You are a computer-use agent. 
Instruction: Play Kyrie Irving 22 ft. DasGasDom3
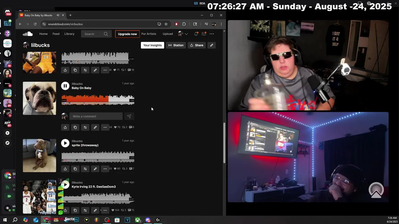tap(65, 185)
